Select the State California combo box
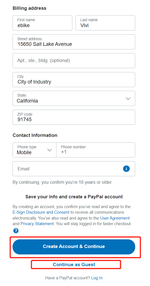The image size is (150, 286). click(x=74, y=98)
